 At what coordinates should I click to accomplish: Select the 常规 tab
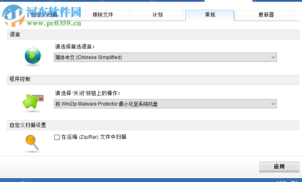210,15
